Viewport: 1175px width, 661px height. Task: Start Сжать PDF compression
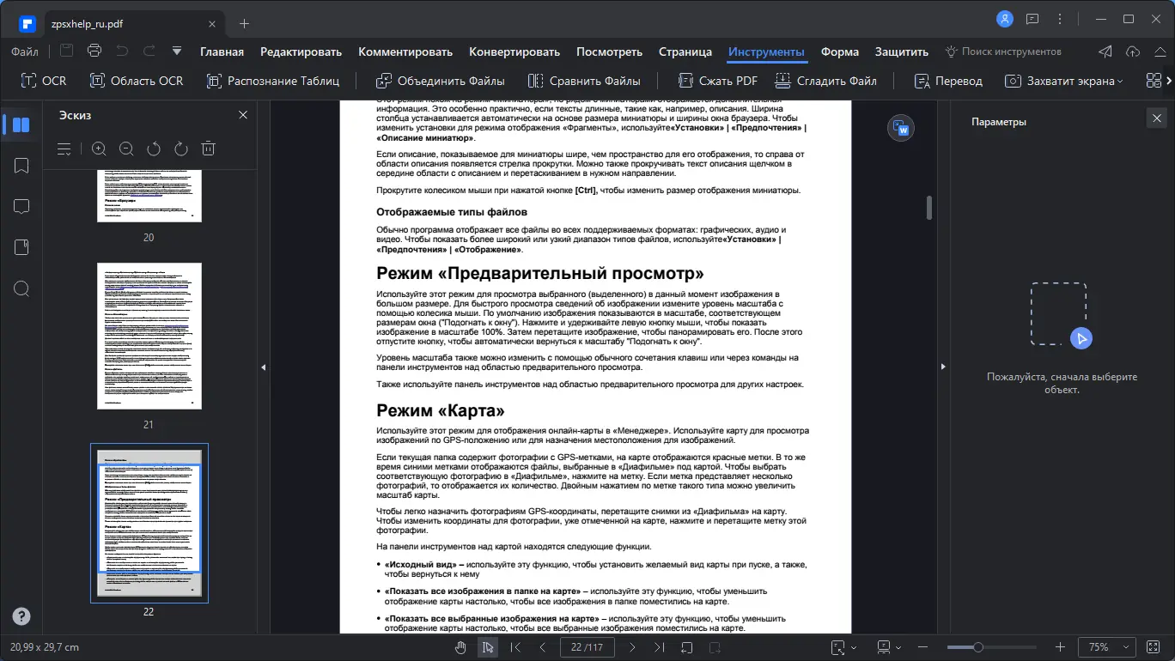720,80
